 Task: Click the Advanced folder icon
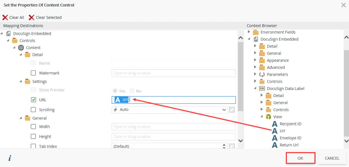[x=262, y=67]
